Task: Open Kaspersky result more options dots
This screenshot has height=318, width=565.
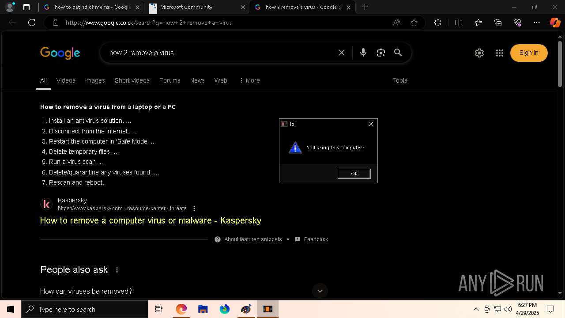Action: pyautogui.click(x=194, y=208)
